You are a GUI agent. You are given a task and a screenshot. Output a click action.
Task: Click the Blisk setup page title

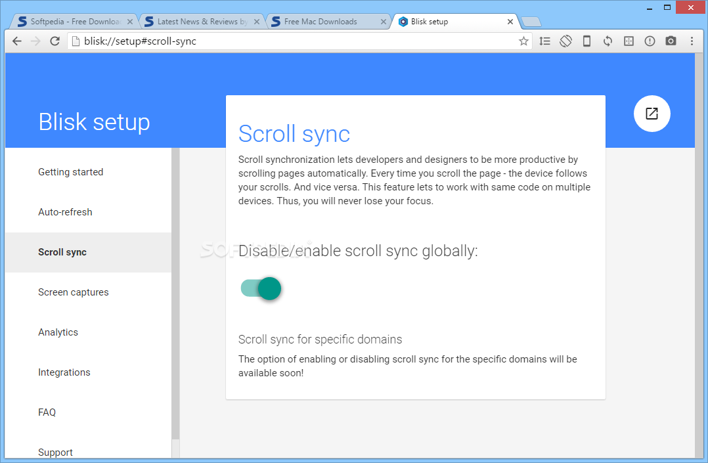pos(94,122)
